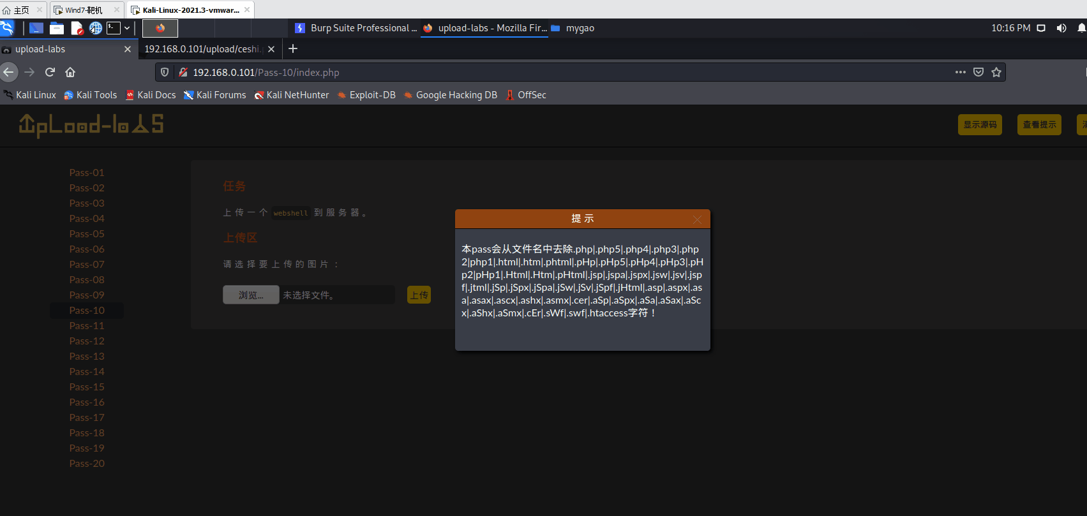Switch to 192.168.0.101/upload/ceshi tab

pos(202,49)
